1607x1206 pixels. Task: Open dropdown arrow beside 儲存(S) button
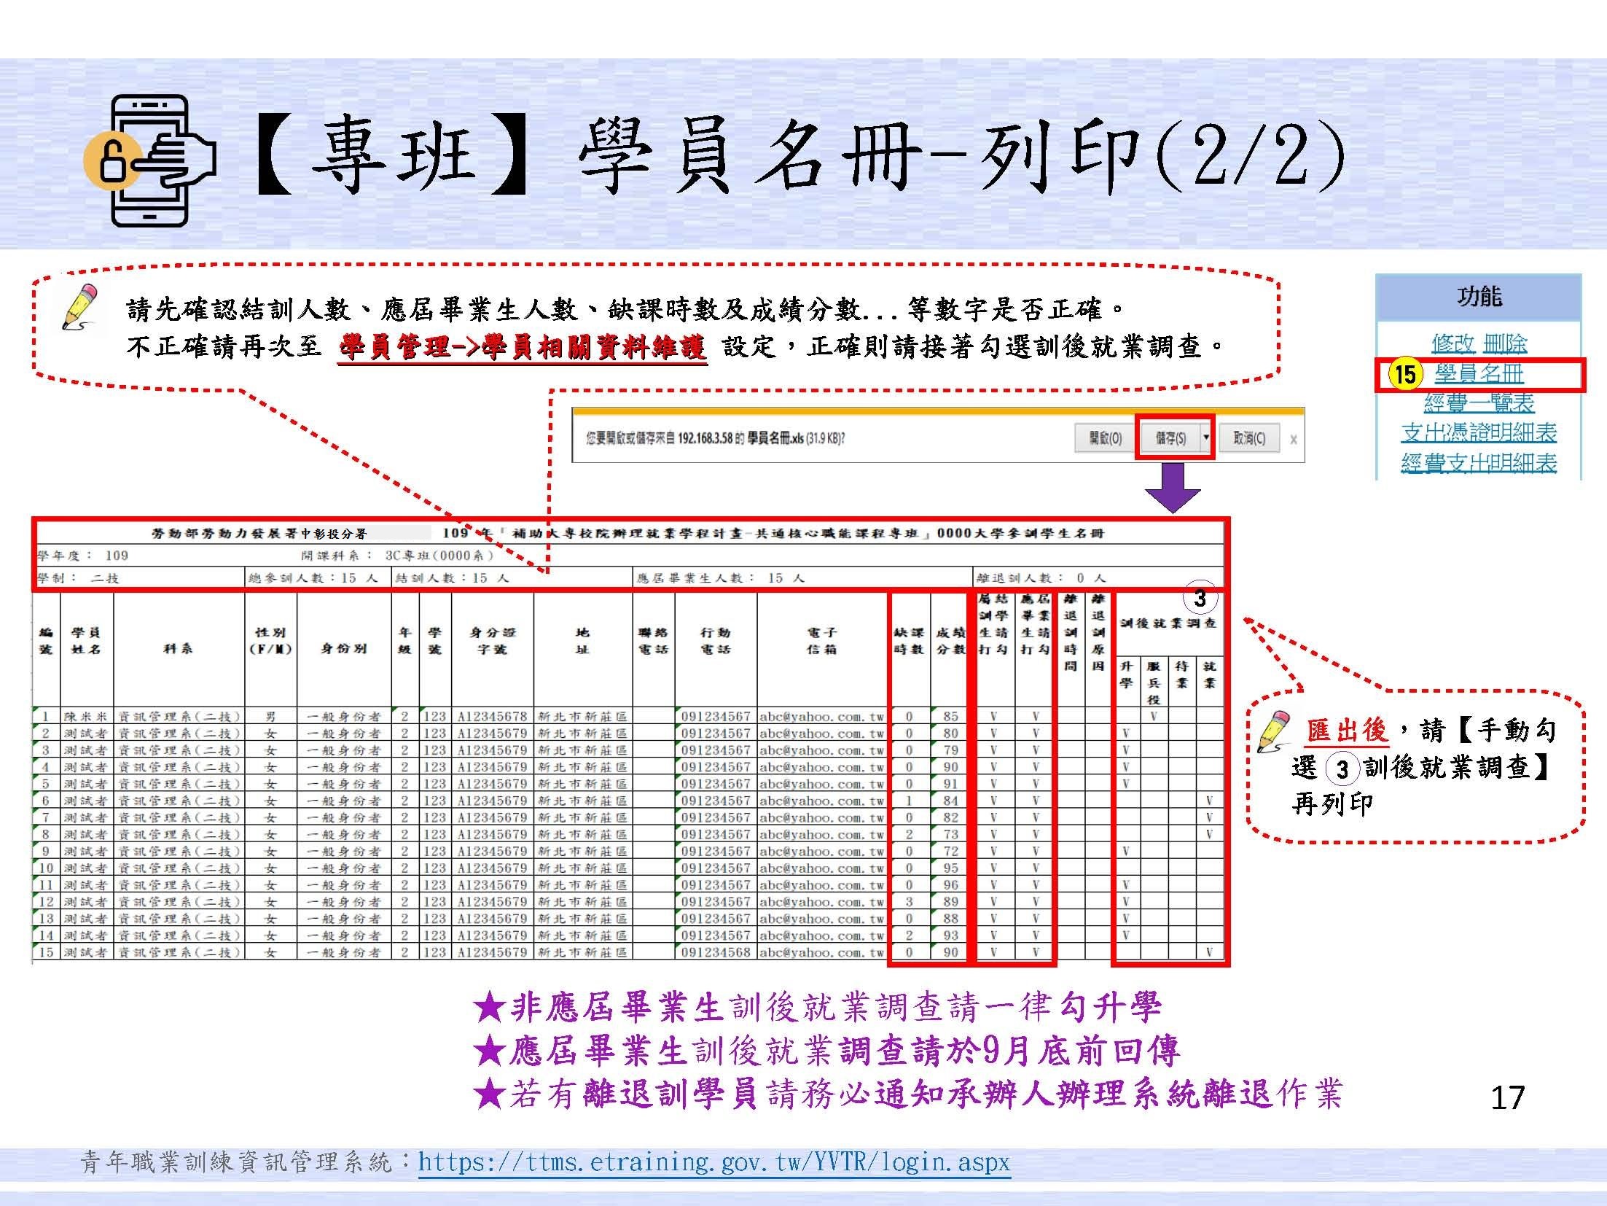click(x=1205, y=437)
